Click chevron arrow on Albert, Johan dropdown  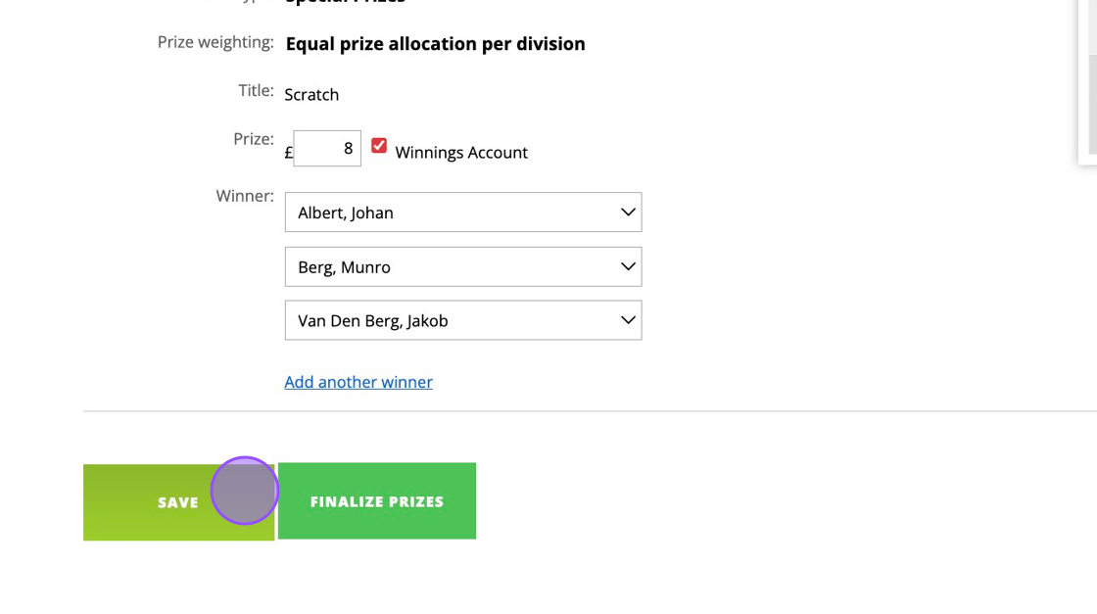coord(628,213)
